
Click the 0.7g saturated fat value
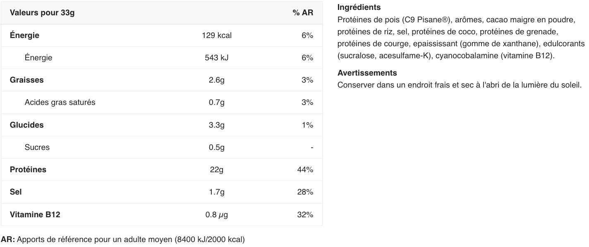pyautogui.click(x=217, y=102)
